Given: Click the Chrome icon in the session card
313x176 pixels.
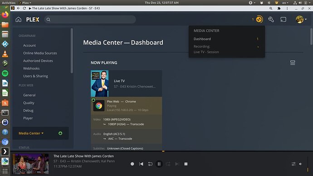Looking at the screenshot, I should point(99,106).
